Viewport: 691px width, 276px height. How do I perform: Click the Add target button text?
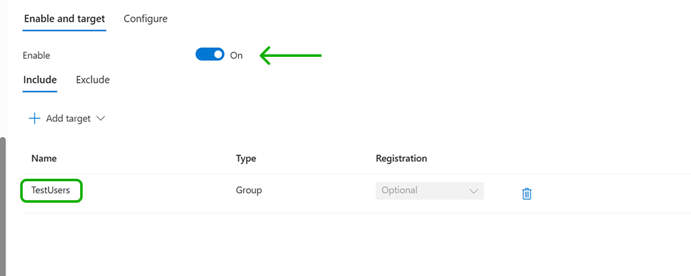click(x=68, y=118)
